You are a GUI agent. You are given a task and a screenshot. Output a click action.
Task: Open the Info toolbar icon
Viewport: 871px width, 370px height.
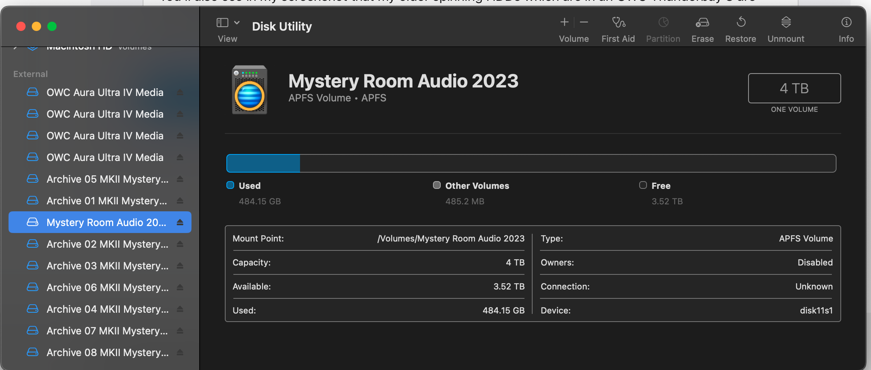pyautogui.click(x=846, y=22)
